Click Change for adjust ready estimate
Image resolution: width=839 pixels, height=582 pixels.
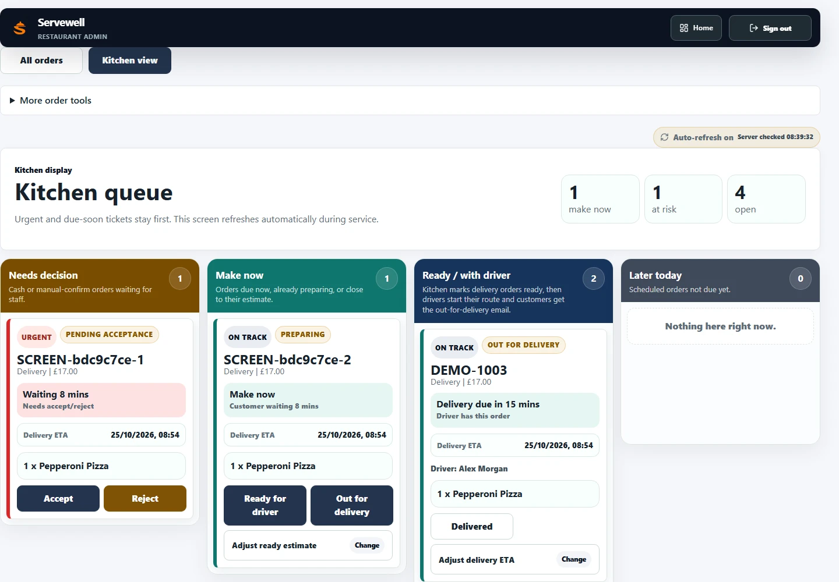(x=367, y=545)
